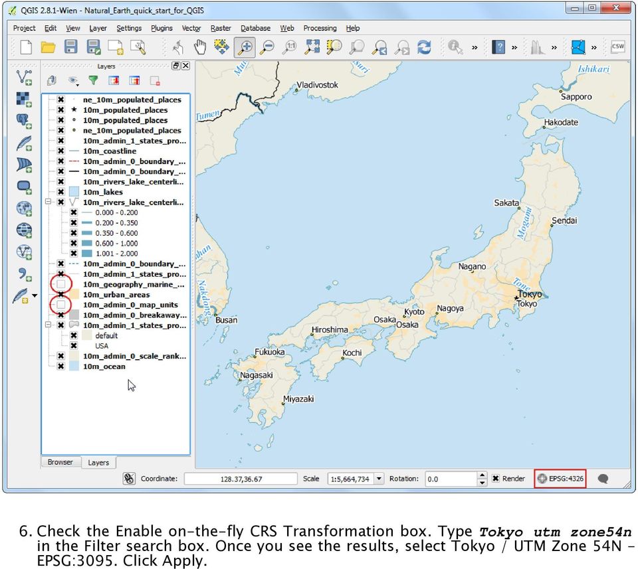638x569 pixels.
Task: Zoom to native 1:1 resolution
Action: pos(290,47)
